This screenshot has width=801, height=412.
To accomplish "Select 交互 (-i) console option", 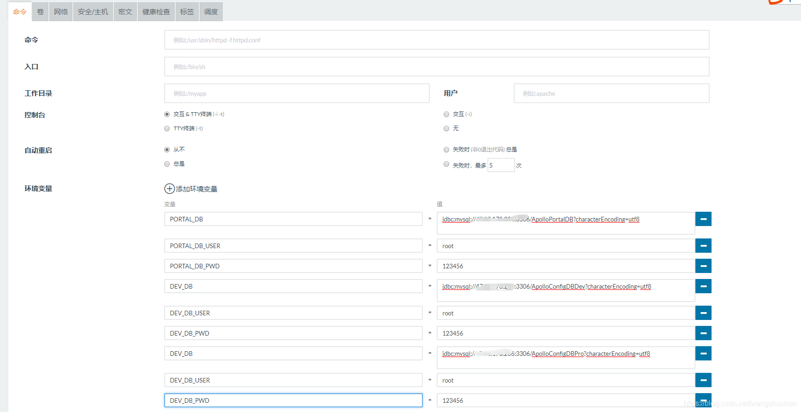I will pos(446,114).
